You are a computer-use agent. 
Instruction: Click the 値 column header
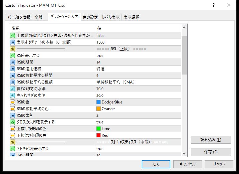(x=138, y=28)
